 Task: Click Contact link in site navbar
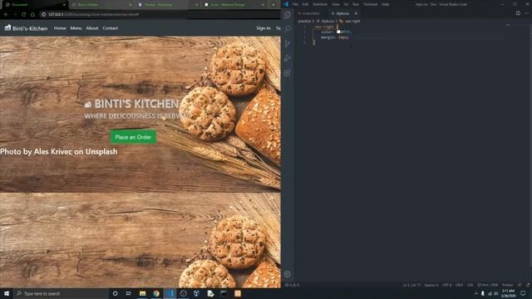[111, 28]
